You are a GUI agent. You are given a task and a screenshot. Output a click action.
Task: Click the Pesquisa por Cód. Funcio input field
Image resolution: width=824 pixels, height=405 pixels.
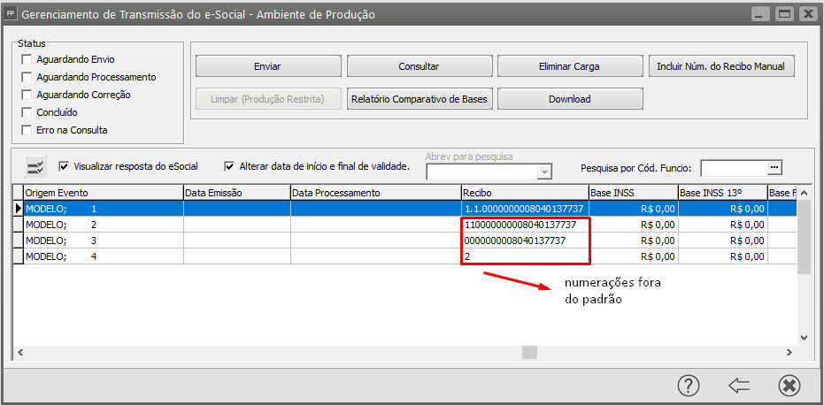[x=735, y=167]
